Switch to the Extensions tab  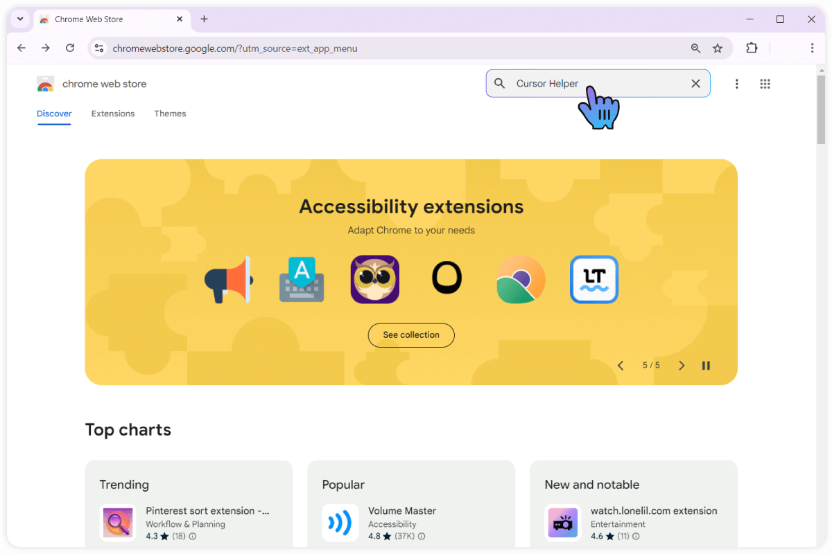point(113,114)
